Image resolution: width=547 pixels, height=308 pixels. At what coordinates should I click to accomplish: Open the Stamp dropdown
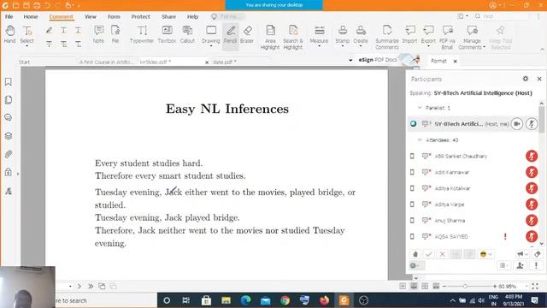point(343,46)
